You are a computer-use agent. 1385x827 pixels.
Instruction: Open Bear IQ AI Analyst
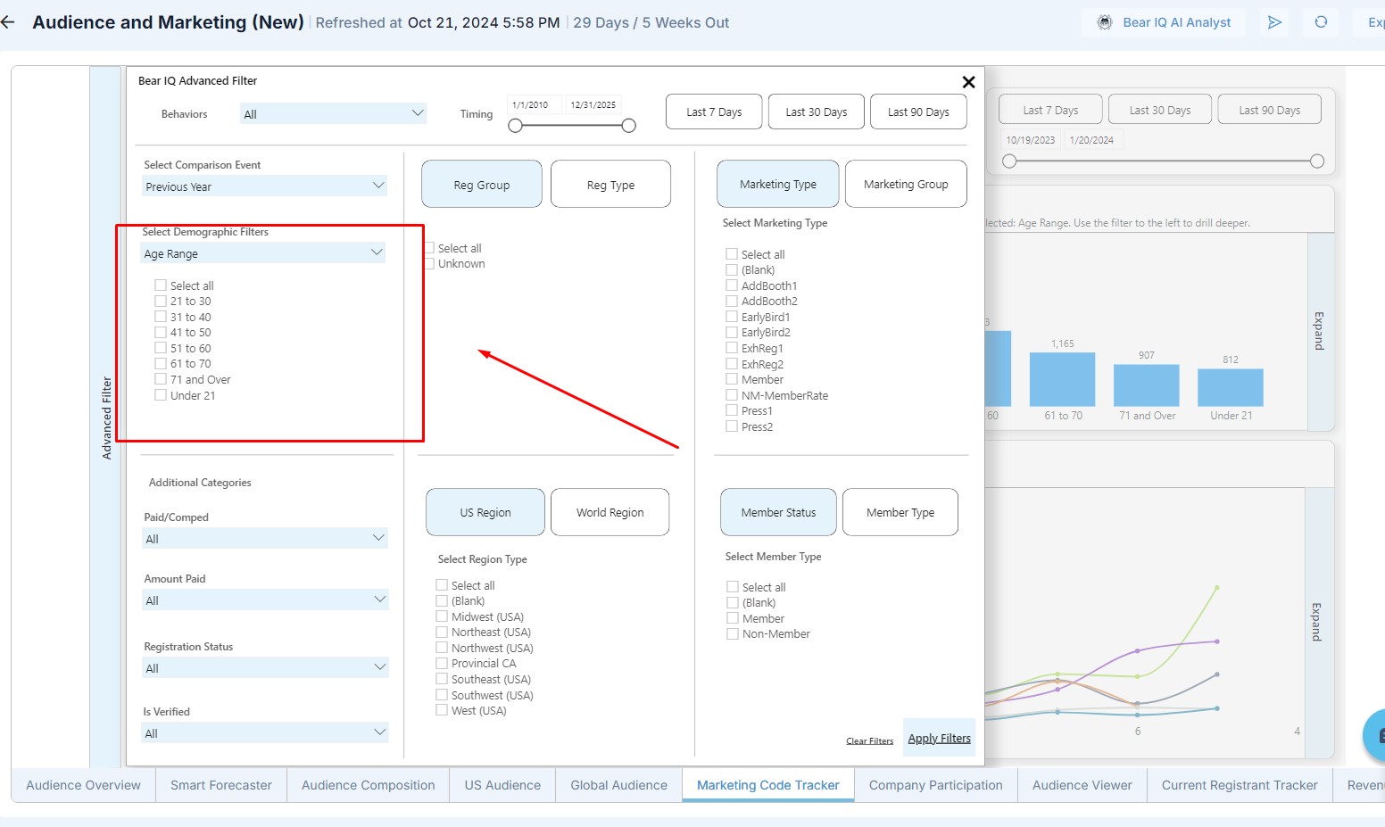1165,22
